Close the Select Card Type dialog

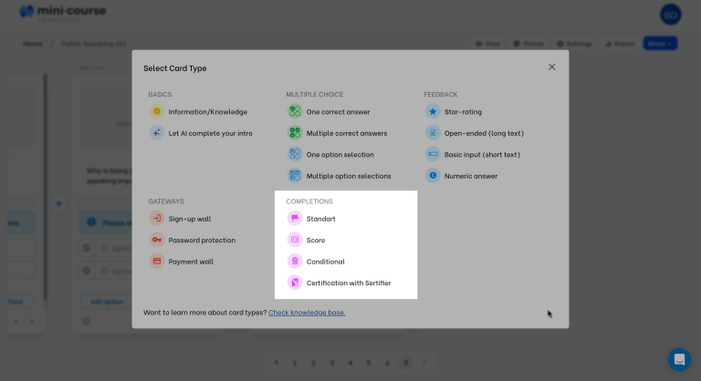click(x=551, y=67)
